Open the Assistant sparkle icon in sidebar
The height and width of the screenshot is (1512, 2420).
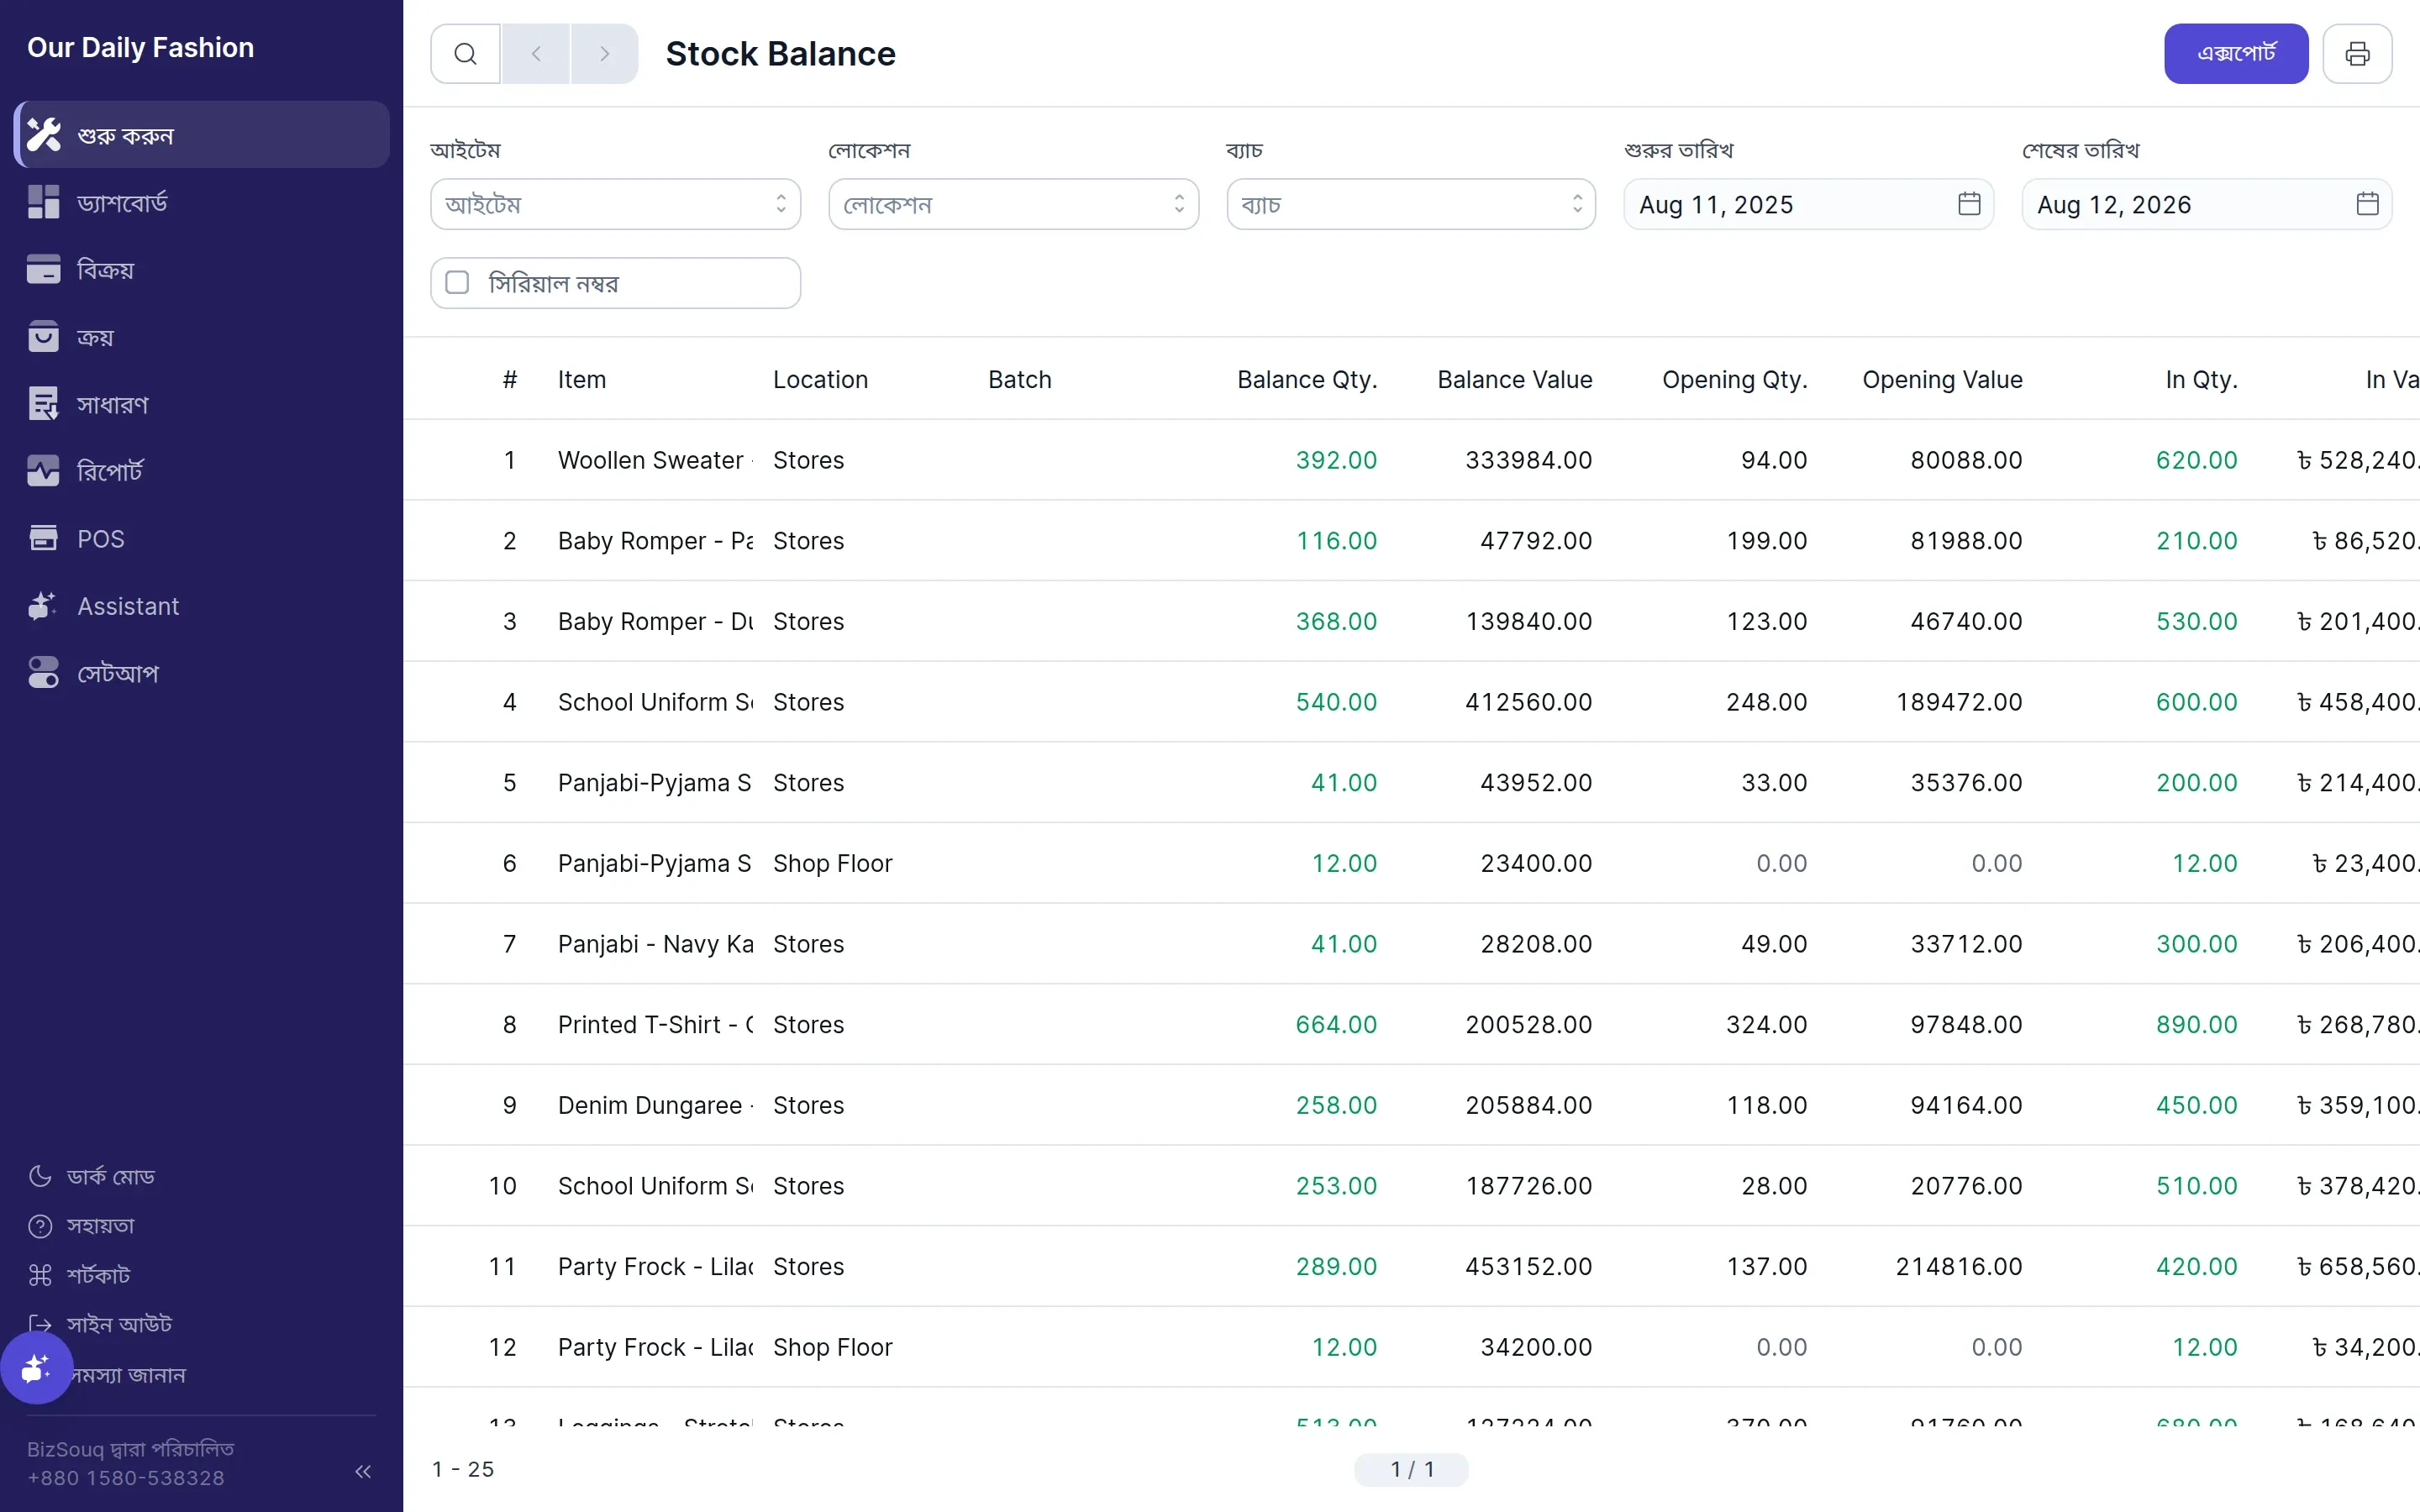pos(43,606)
